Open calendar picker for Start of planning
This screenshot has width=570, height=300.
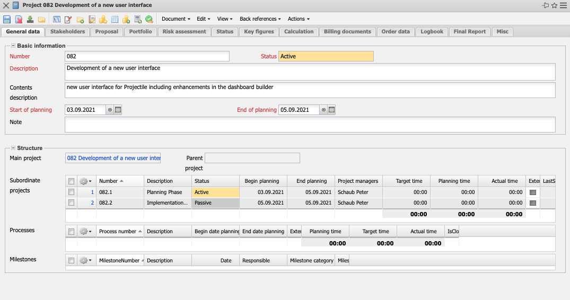118,110
